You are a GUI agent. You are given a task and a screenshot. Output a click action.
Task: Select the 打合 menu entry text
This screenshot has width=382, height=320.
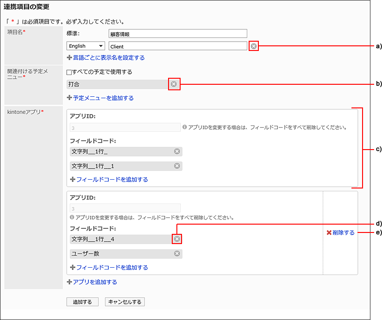click(x=74, y=84)
